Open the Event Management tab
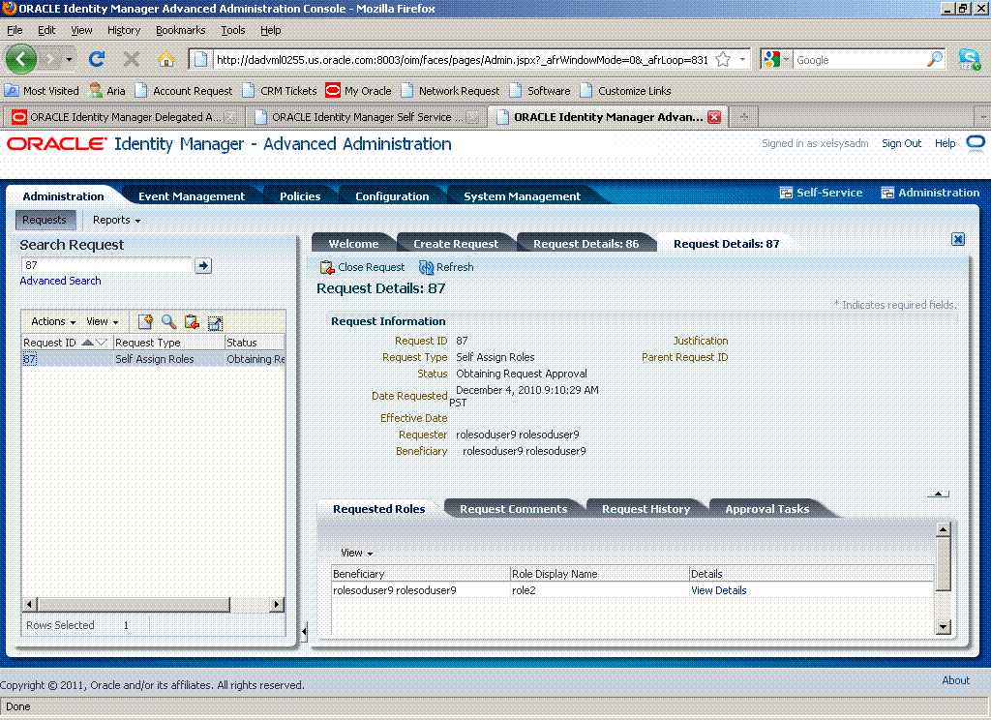Image resolution: width=991 pixels, height=720 pixels. coord(192,195)
